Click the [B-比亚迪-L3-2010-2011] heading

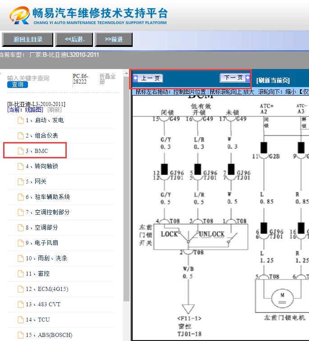point(37,104)
